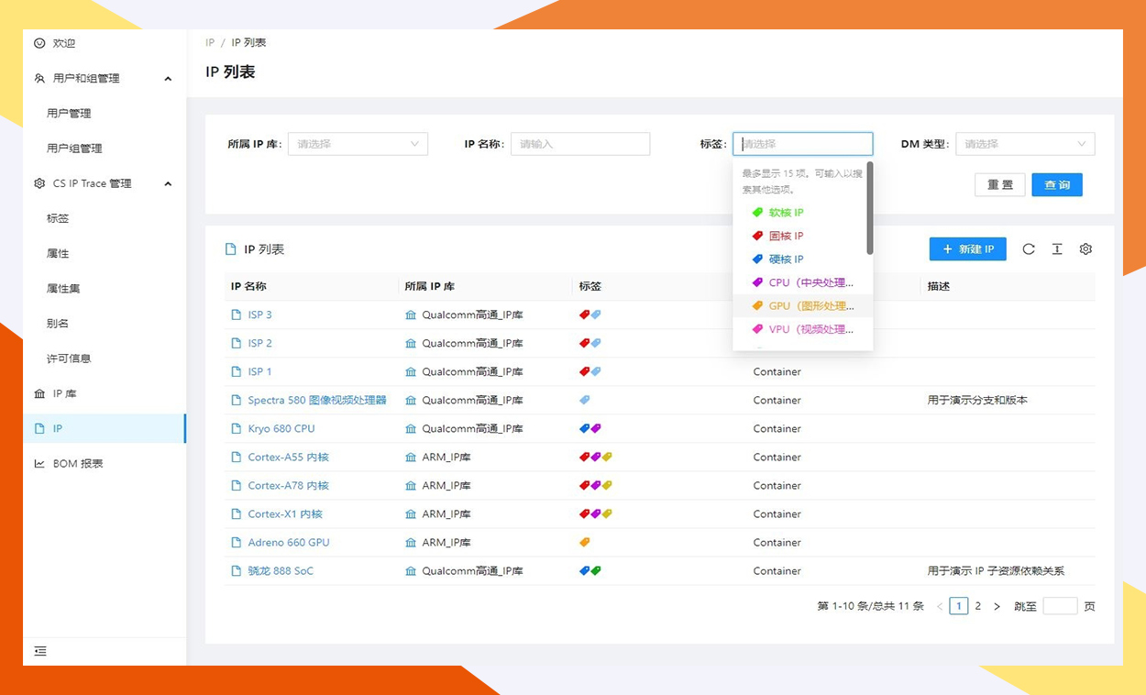
Task: Click the IP 名称 column header
Action: click(x=248, y=286)
